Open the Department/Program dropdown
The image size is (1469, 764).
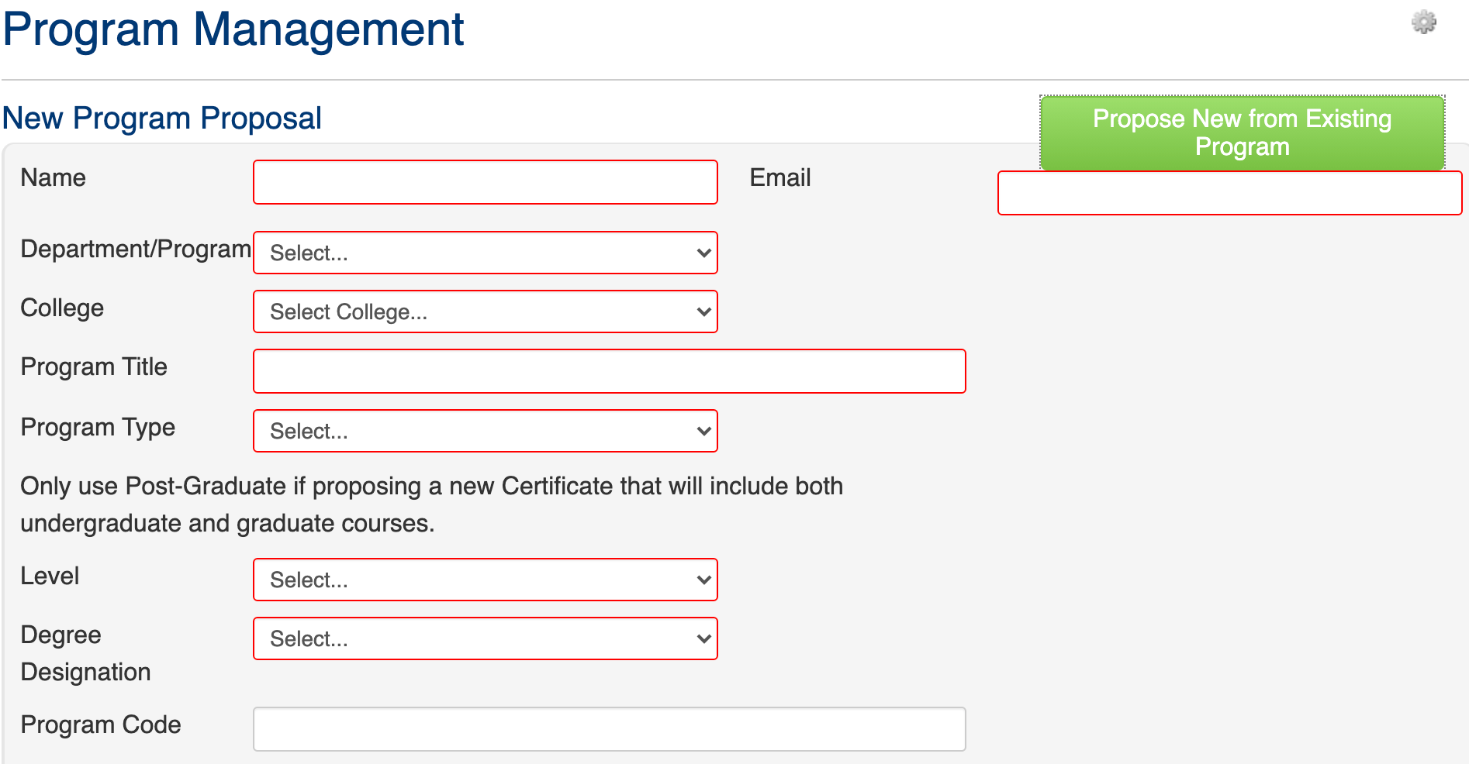[x=485, y=253]
